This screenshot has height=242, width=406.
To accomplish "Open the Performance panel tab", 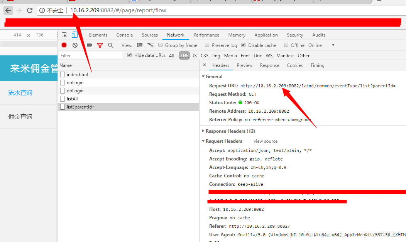I will tap(206, 35).
